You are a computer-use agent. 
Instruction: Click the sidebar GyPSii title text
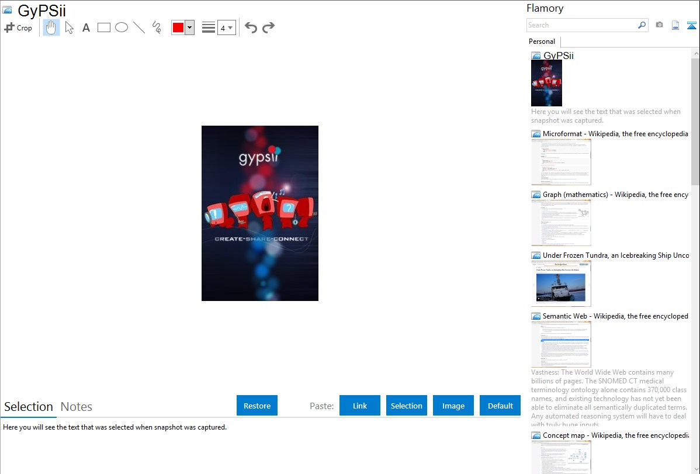click(x=559, y=56)
